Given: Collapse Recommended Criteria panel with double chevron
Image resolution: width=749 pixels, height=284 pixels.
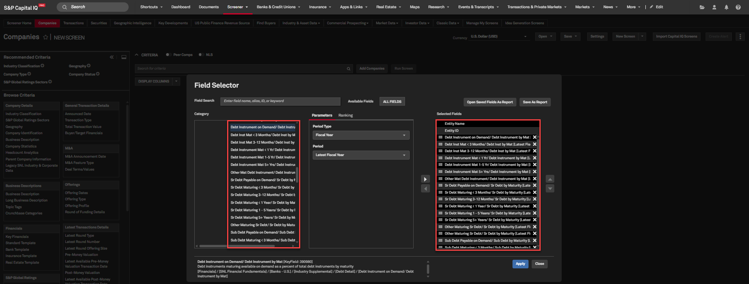Looking at the screenshot, I should point(112,57).
